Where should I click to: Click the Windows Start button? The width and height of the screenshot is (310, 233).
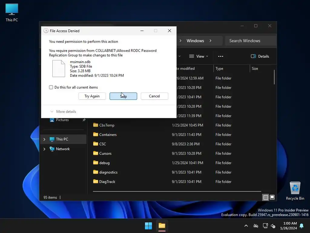[x=148, y=226]
